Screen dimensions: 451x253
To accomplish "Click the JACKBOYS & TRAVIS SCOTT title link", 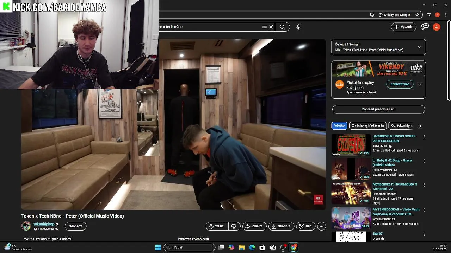I will coord(395,138).
